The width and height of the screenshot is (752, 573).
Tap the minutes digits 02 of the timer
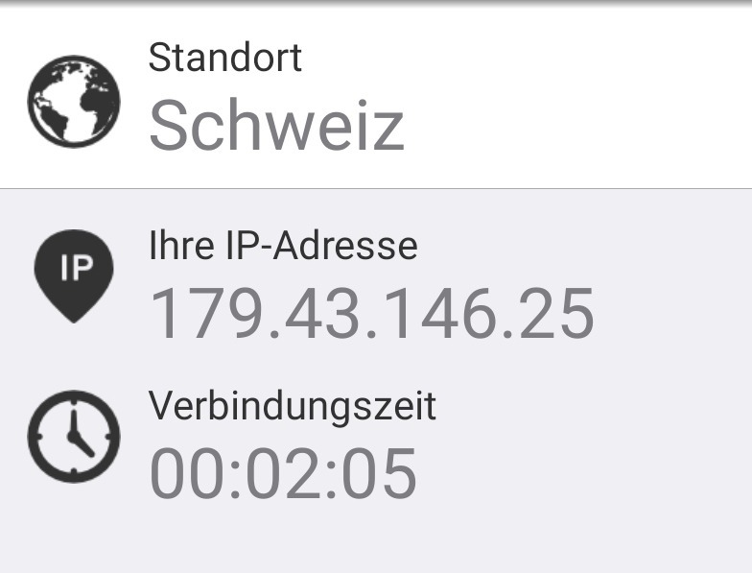[284, 473]
